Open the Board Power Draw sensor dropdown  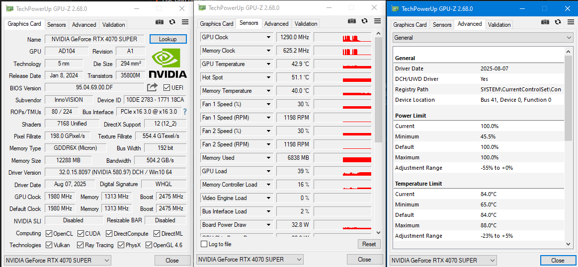tap(269, 225)
